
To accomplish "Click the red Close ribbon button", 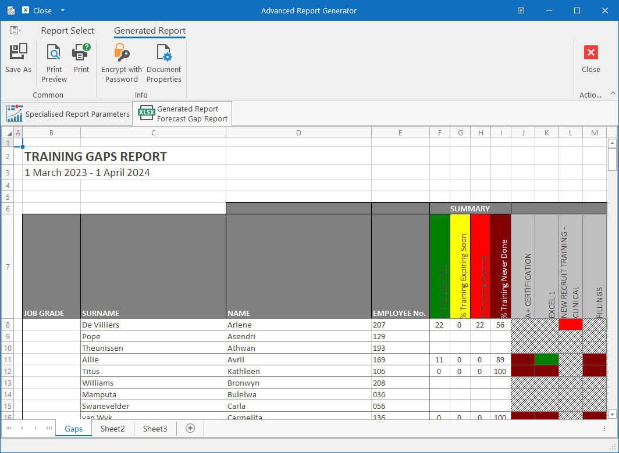I will pyautogui.click(x=590, y=58).
